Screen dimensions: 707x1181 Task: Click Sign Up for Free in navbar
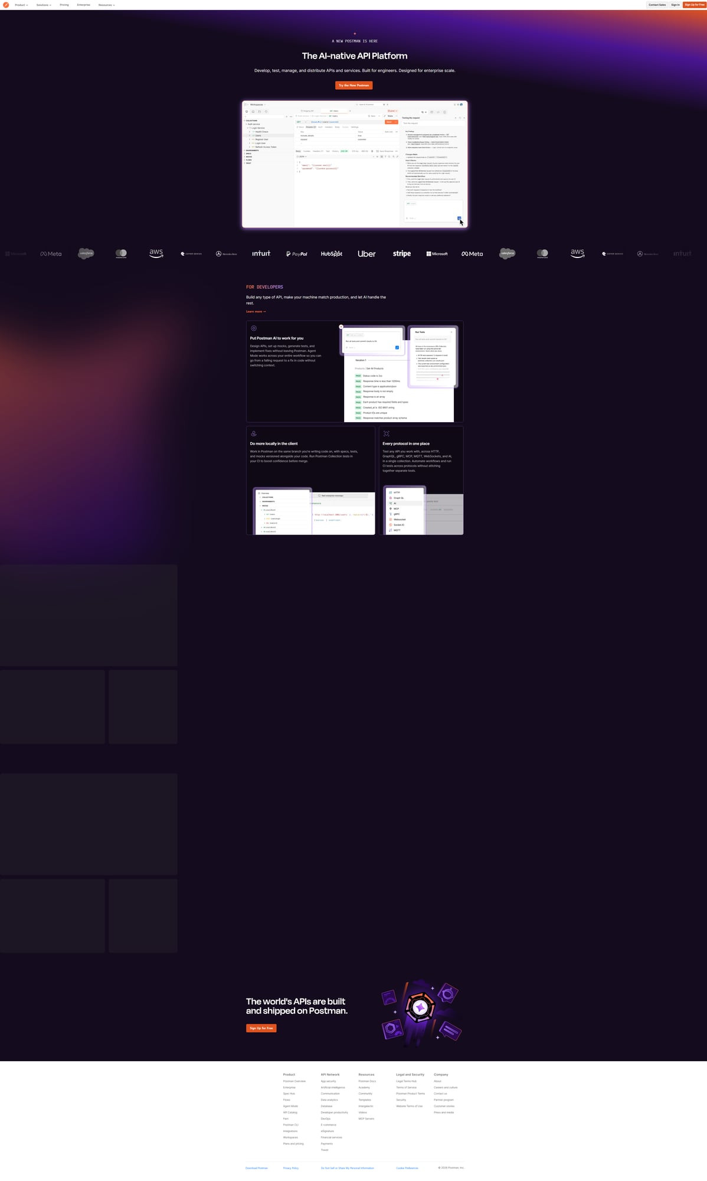click(695, 5)
